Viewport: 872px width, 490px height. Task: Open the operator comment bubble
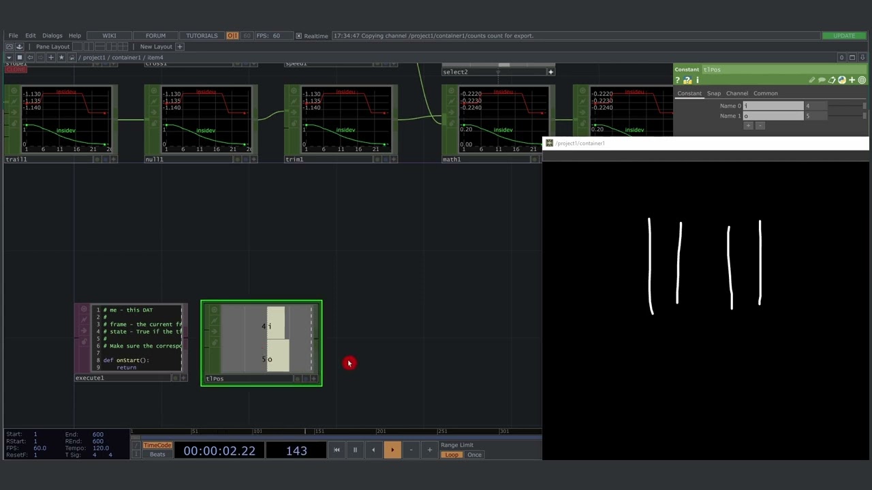pos(822,80)
